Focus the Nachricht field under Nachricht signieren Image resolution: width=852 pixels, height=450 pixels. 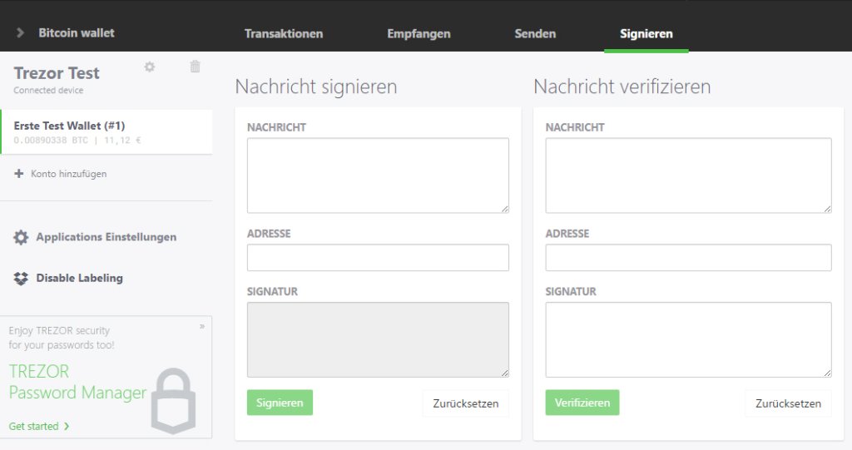point(378,176)
